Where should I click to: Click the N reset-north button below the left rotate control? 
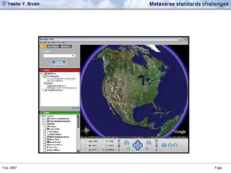pos(128,149)
